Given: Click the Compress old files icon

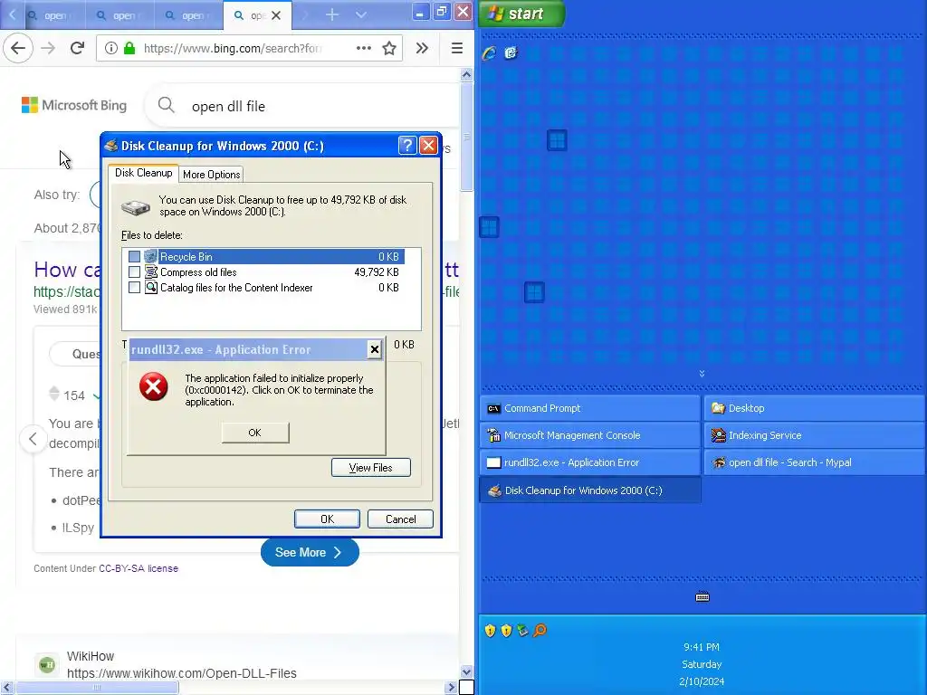Looking at the screenshot, I should click(x=151, y=271).
